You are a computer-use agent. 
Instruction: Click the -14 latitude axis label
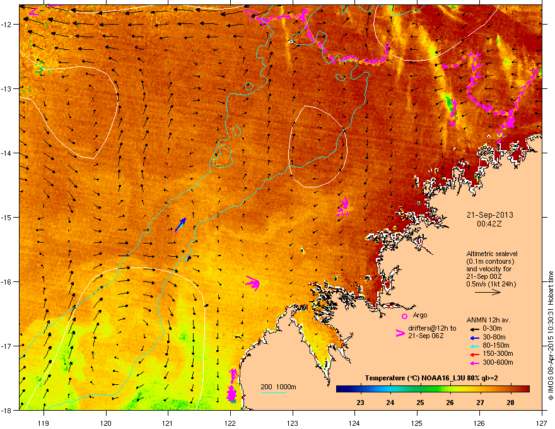click(6, 153)
